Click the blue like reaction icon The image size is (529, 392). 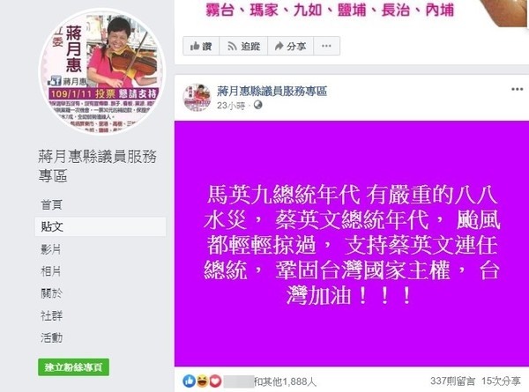(x=189, y=381)
